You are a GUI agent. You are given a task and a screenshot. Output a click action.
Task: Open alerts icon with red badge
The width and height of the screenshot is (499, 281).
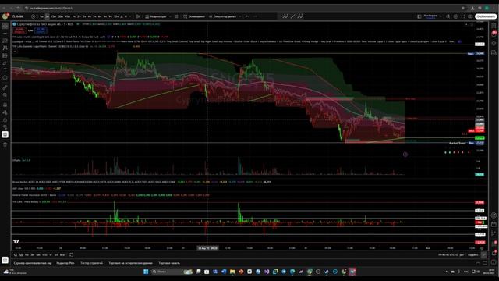494,34
